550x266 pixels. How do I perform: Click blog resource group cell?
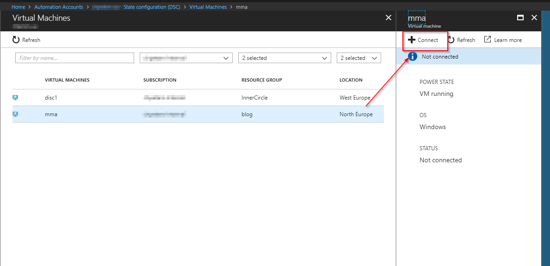tap(247, 114)
